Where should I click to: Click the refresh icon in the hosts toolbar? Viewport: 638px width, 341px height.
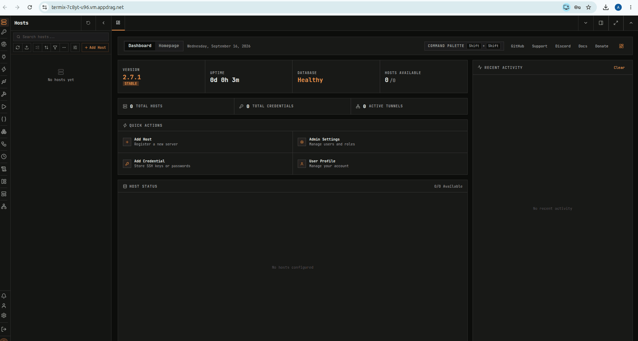[18, 47]
